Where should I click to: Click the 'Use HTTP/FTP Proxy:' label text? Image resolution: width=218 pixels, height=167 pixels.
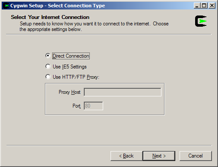click(x=76, y=77)
